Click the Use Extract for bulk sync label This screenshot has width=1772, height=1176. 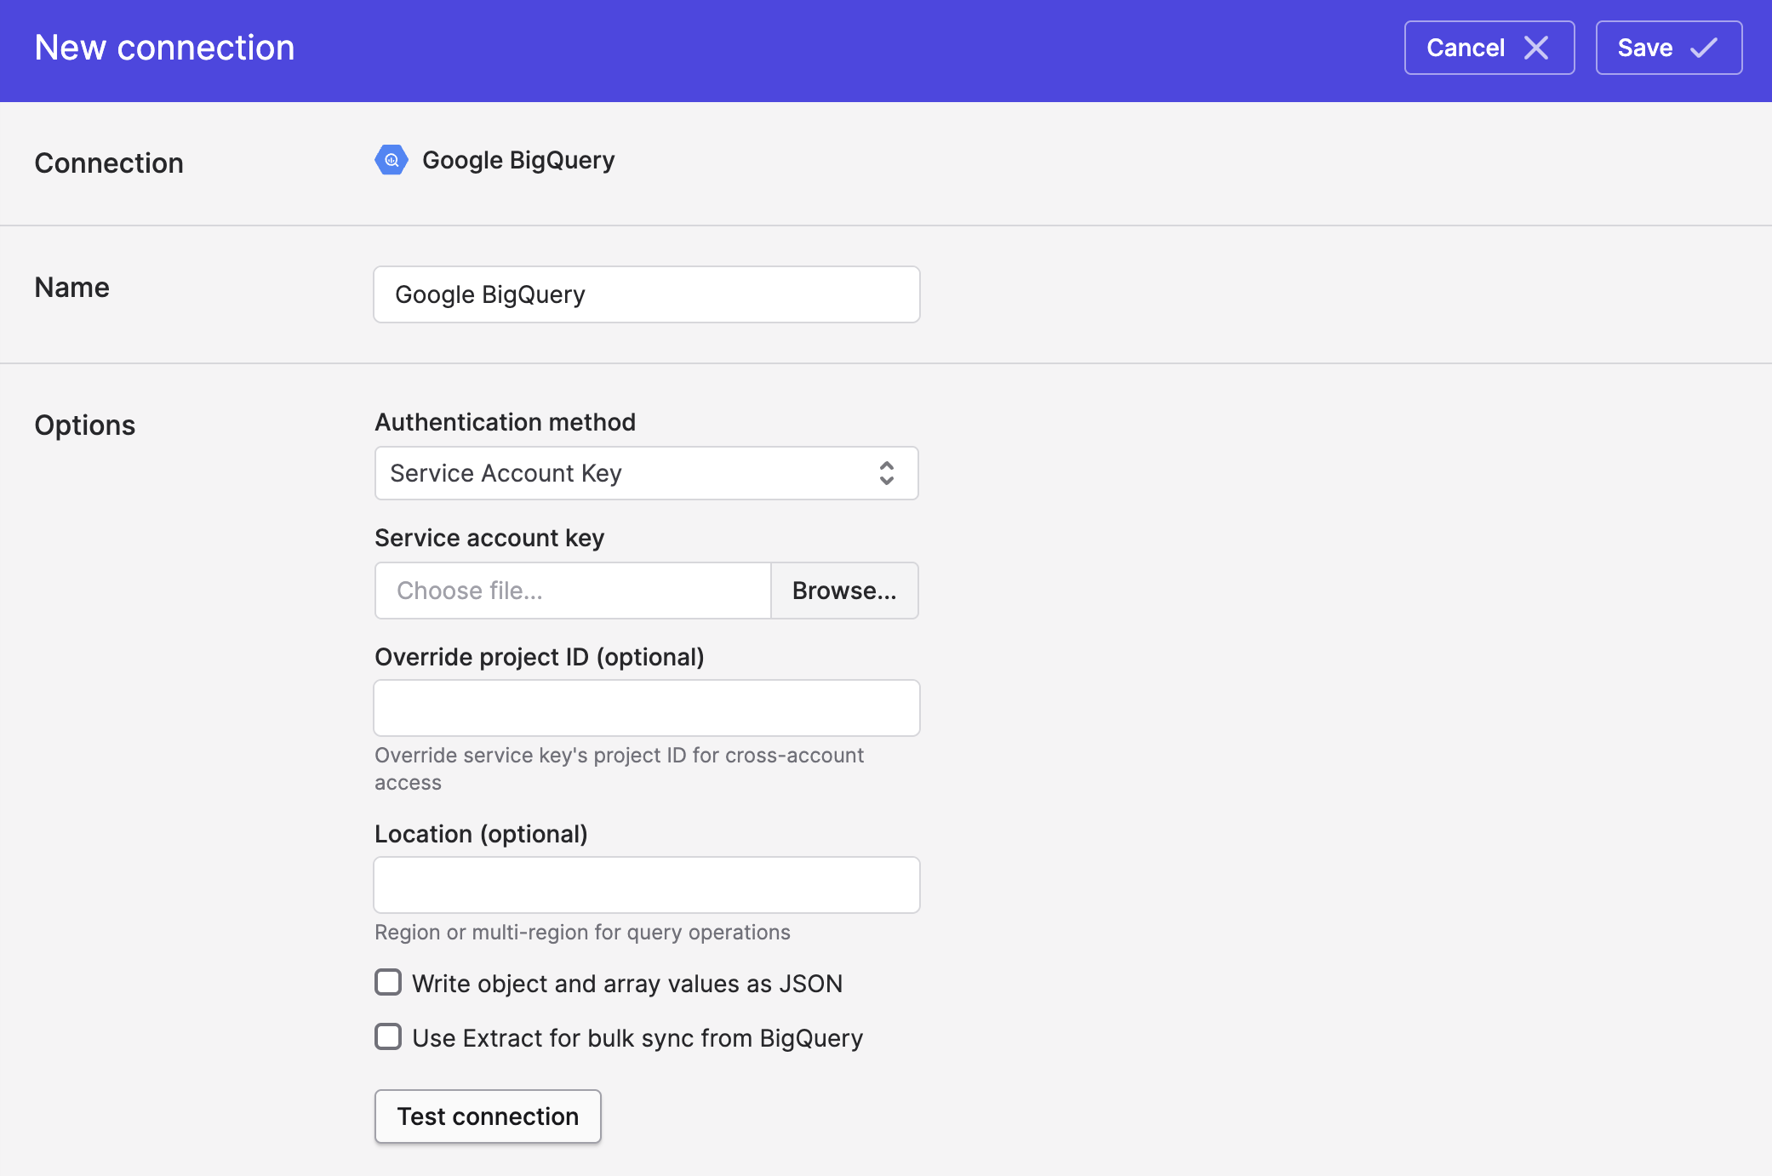point(637,1038)
